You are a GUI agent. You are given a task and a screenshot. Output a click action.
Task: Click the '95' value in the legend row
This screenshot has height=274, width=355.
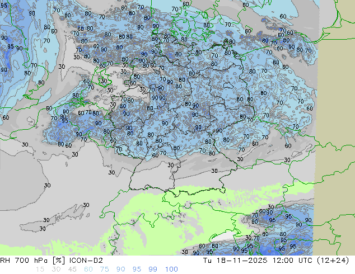pyautogui.click(x=137, y=270)
